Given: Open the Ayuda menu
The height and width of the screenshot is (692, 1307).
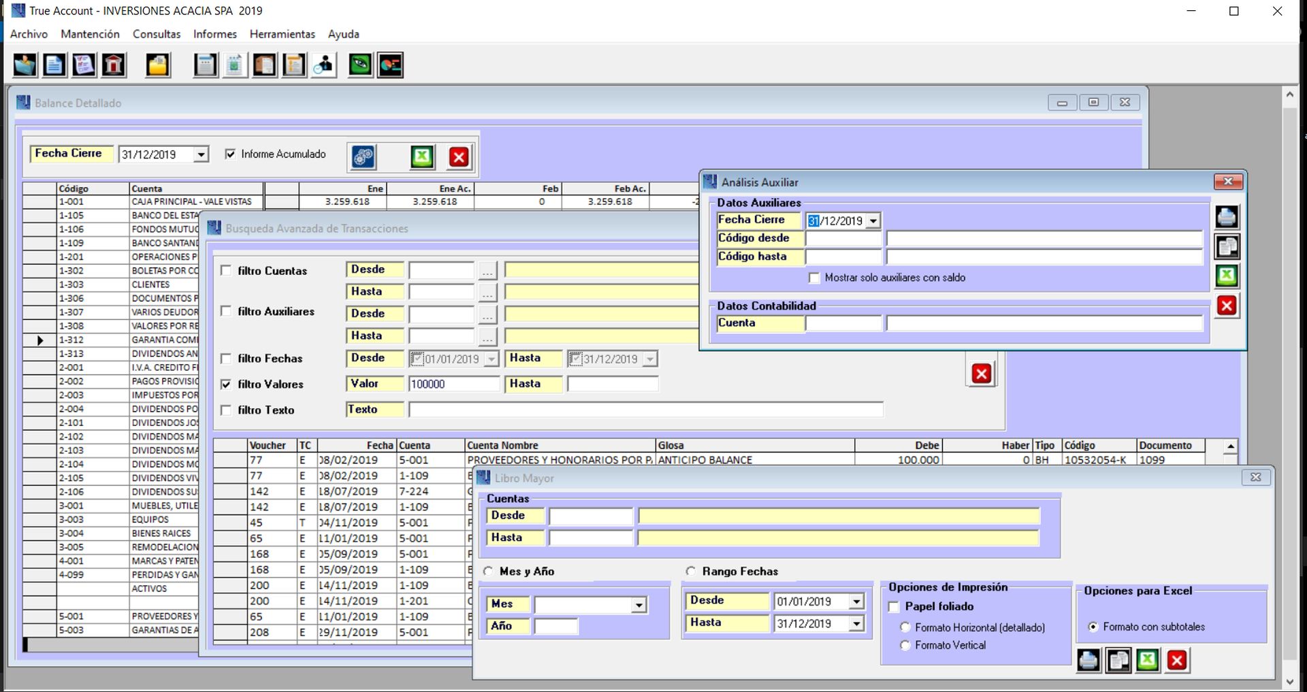Looking at the screenshot, I should 344,34.
